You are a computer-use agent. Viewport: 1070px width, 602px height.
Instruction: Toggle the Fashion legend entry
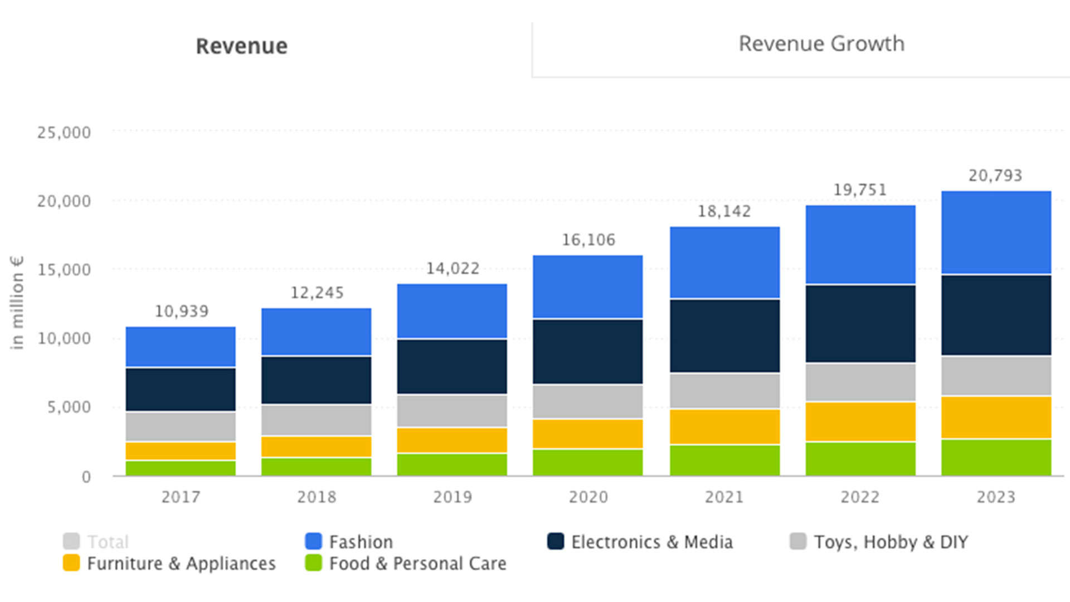[361, 542]
